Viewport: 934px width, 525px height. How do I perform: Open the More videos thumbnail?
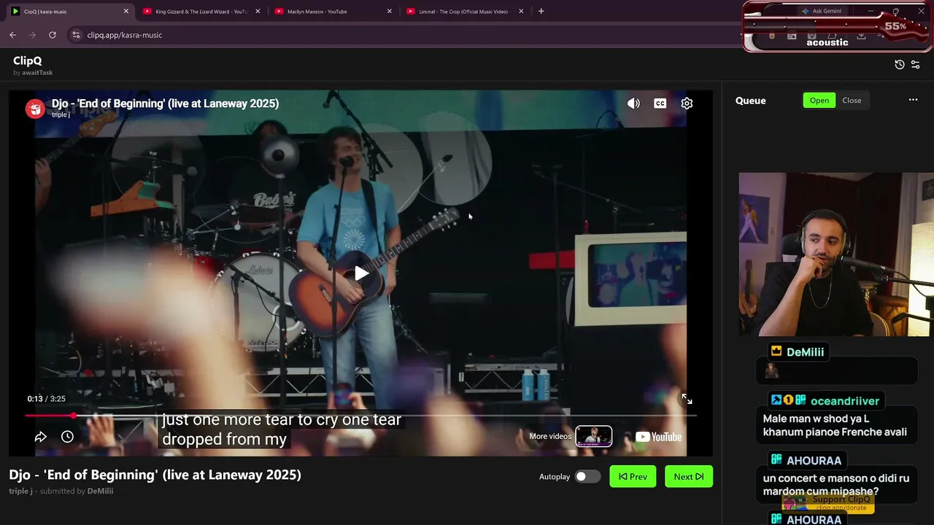pos(594,436)
